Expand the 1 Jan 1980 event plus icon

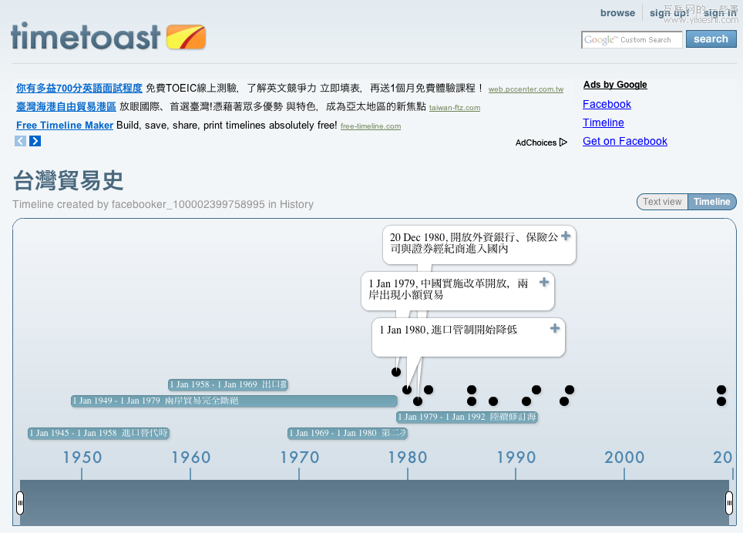[555, 329]
